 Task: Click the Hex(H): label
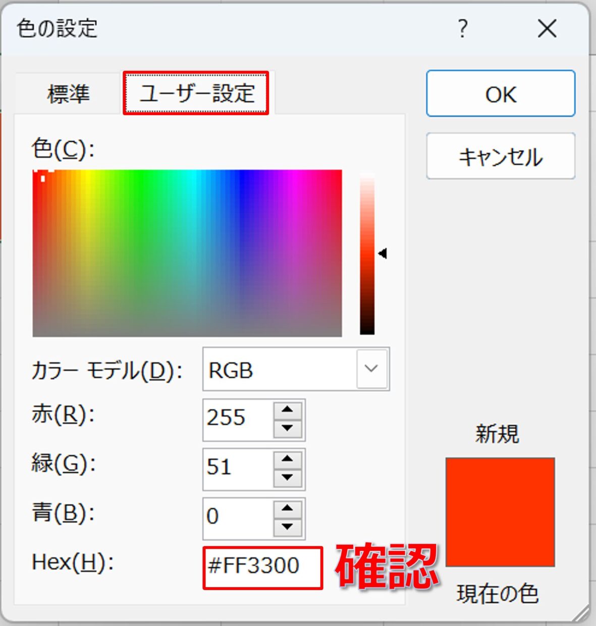[x=73, y=562]
